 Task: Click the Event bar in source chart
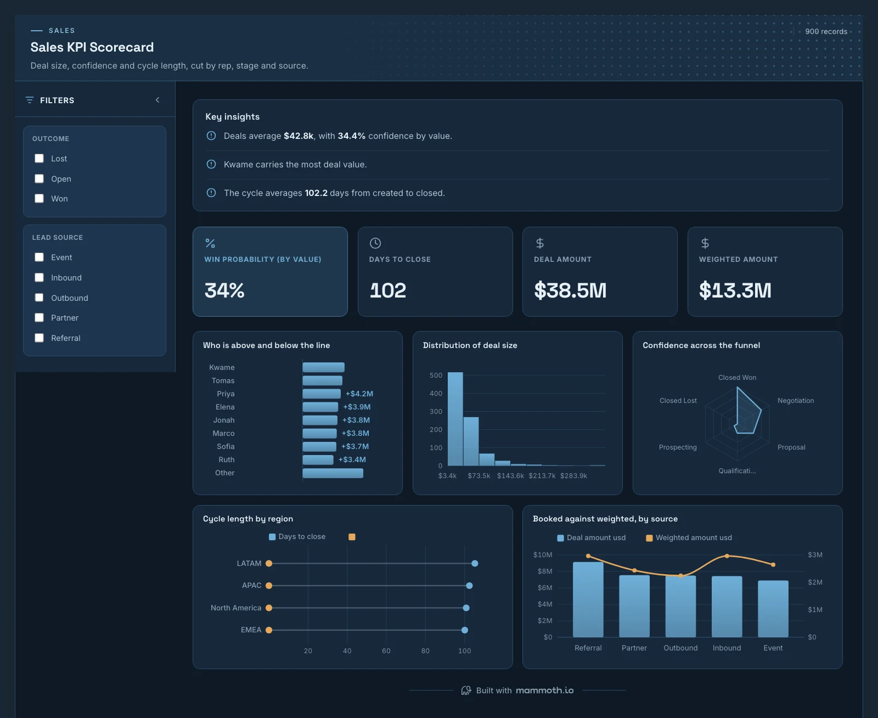pos(773,609)
